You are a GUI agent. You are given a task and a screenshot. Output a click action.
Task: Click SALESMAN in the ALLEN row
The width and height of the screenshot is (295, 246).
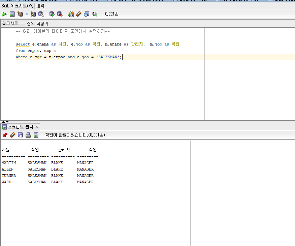pyautogui.click(x=37, y=169)
